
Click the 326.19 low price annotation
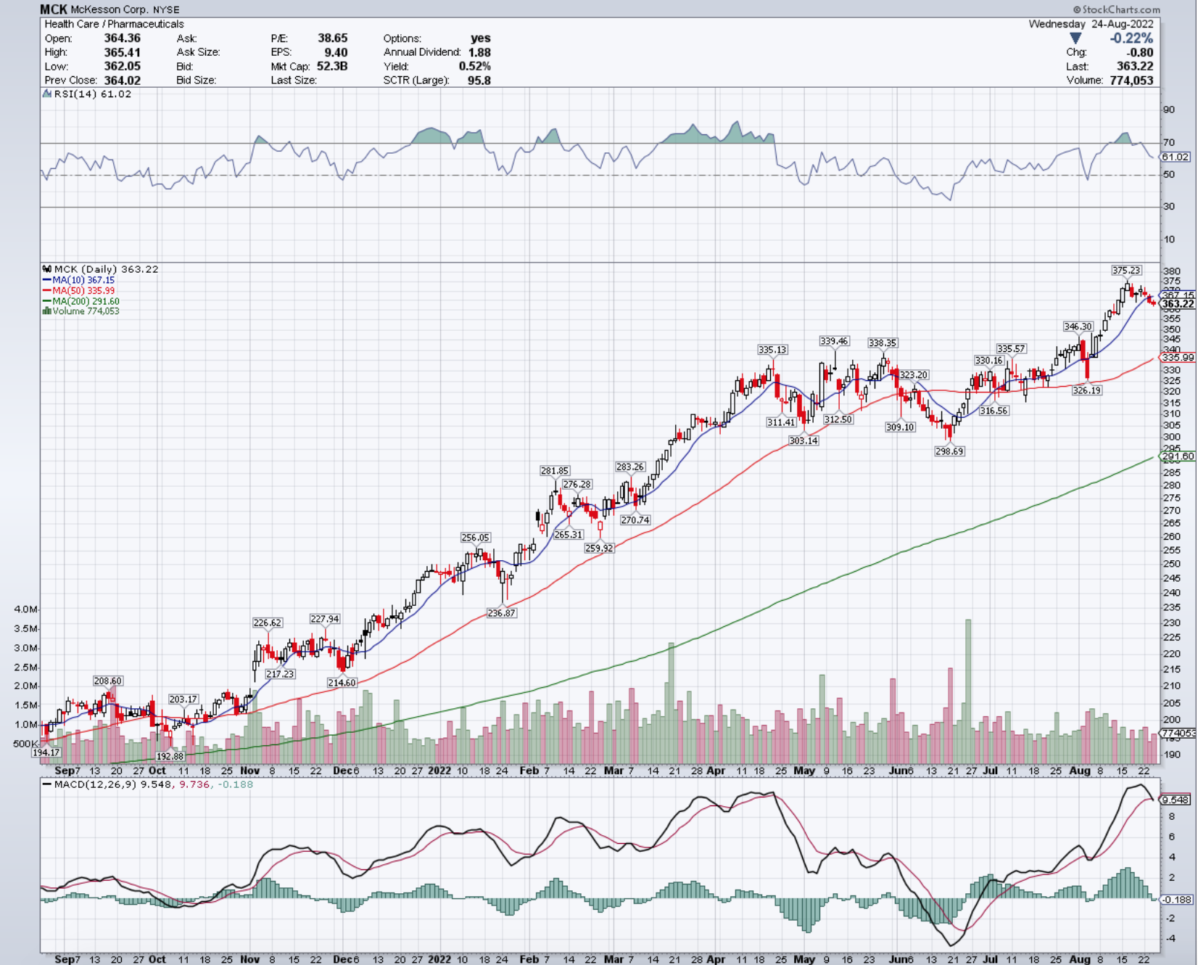tap(1086, 390)
